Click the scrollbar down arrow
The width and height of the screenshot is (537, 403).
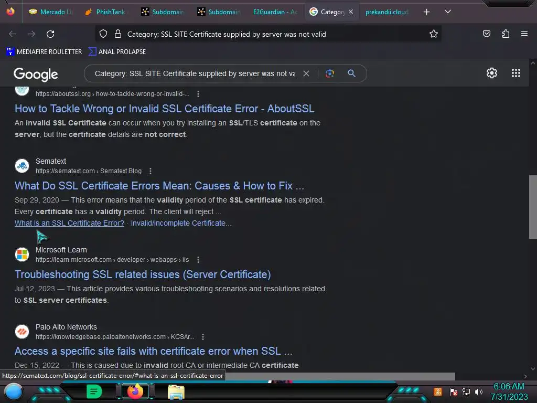pyautogui.click(x=533, y=369)
